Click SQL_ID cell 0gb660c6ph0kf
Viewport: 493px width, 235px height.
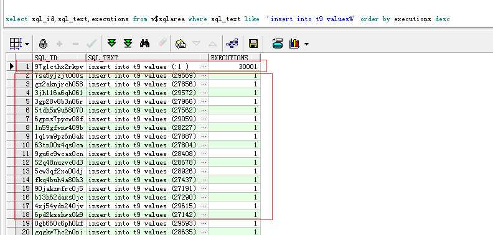coord(59,223)
